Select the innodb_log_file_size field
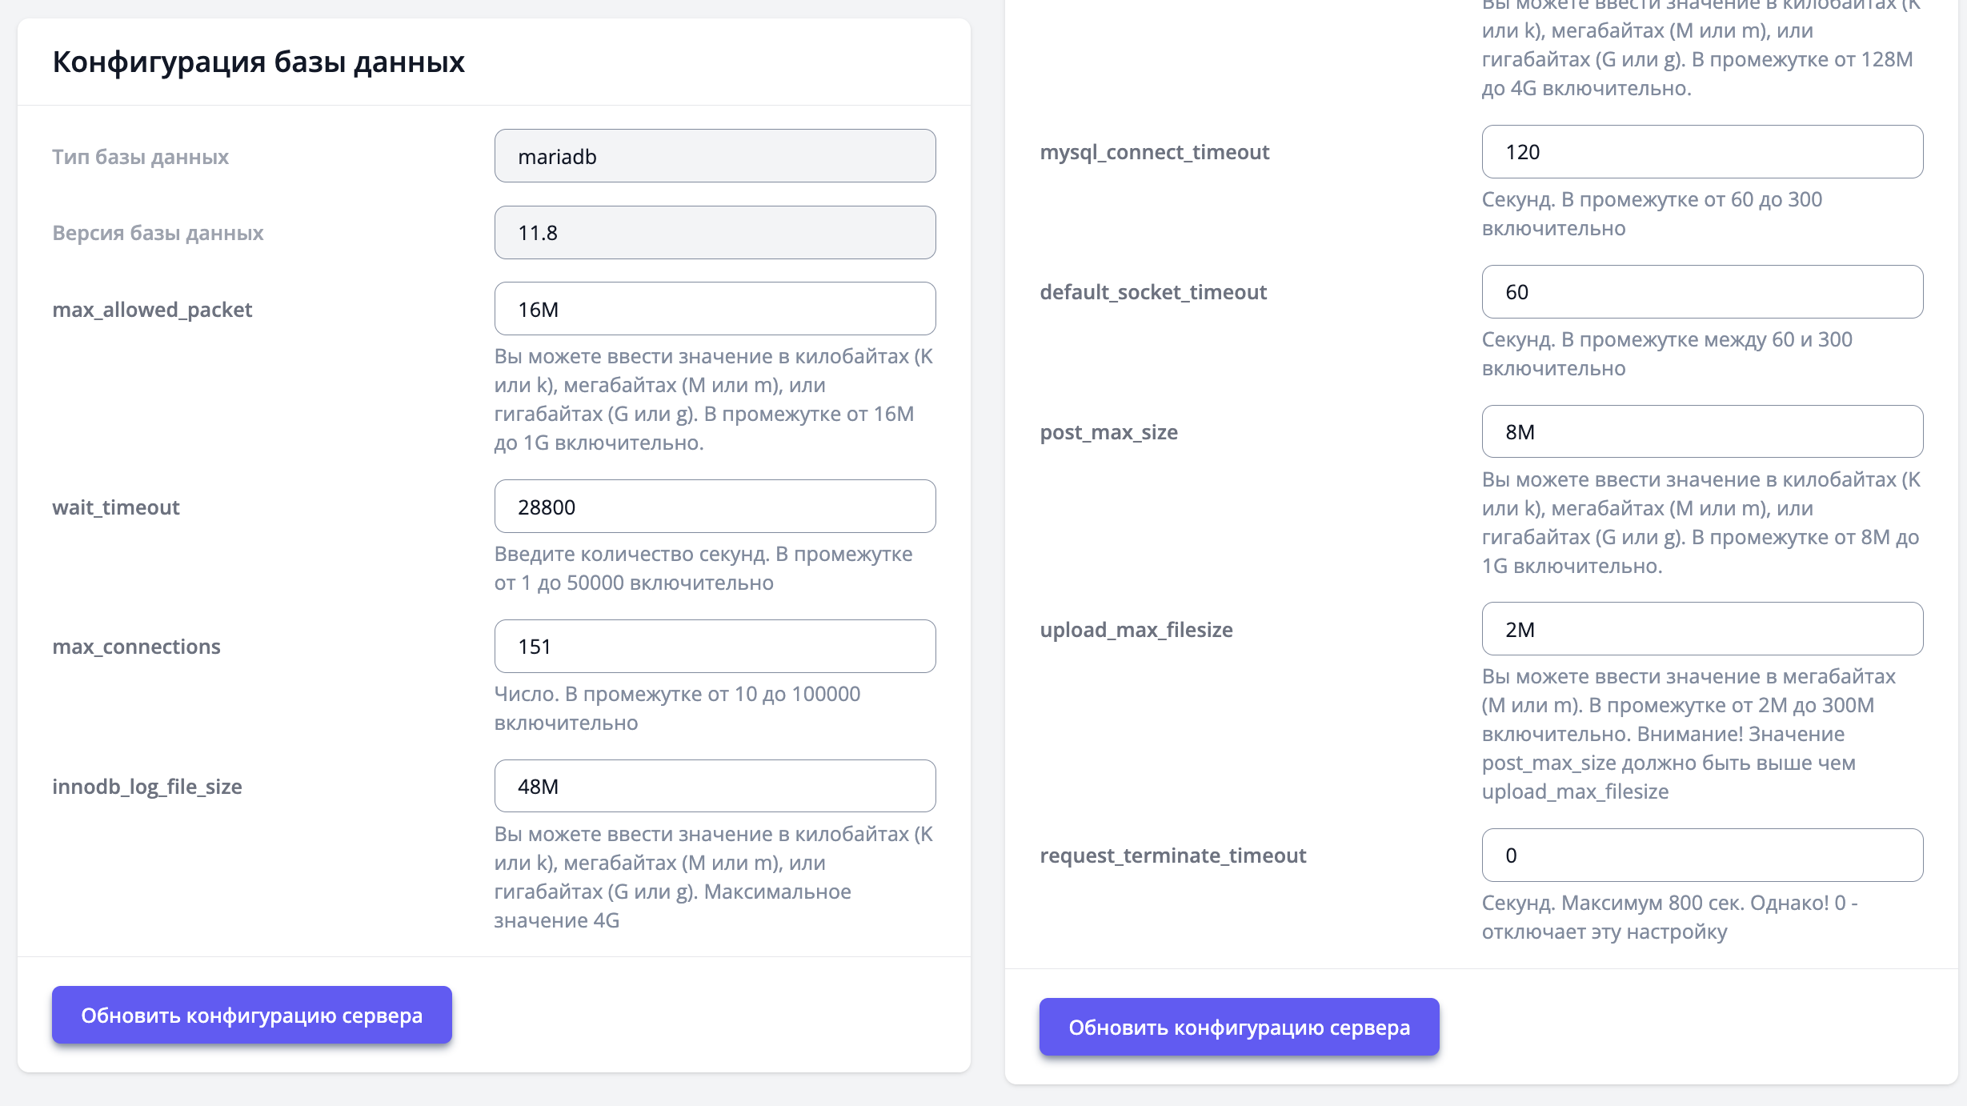This screenshot has width=1967, height=1106. click(x=715, y=786)
